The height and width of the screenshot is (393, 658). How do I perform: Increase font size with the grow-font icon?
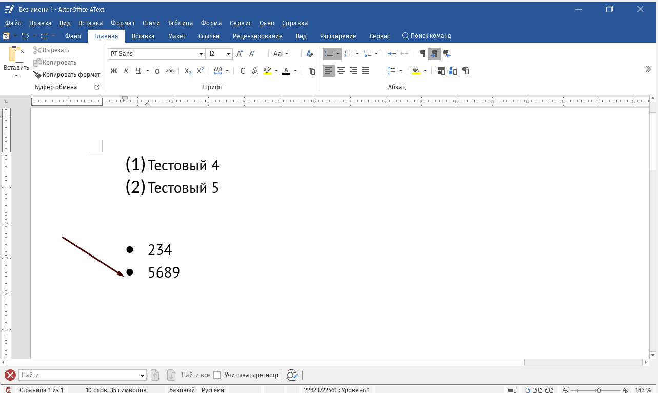pos(240,54)
